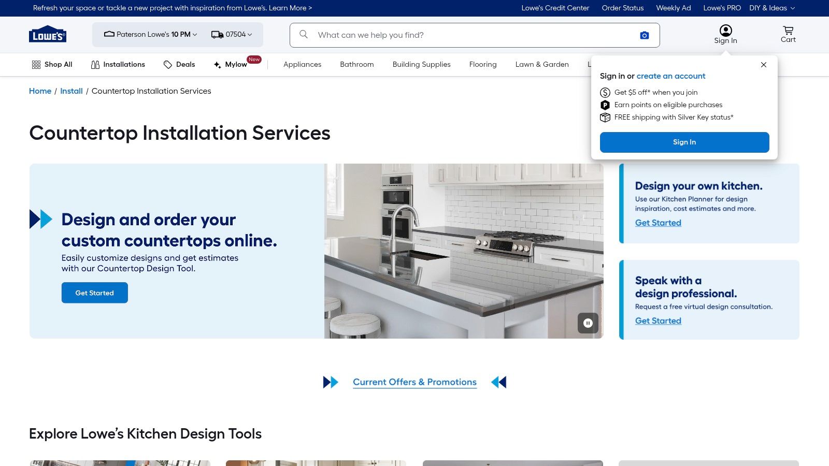The width and height of the screenshot is (829, 466).
Task: Open Shop All grid icon menu
Action: 36,64
